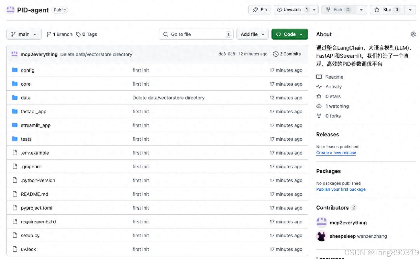Click the PID-agent repository title
Viewport: 420px width, 259px height.
pos(33,10)
